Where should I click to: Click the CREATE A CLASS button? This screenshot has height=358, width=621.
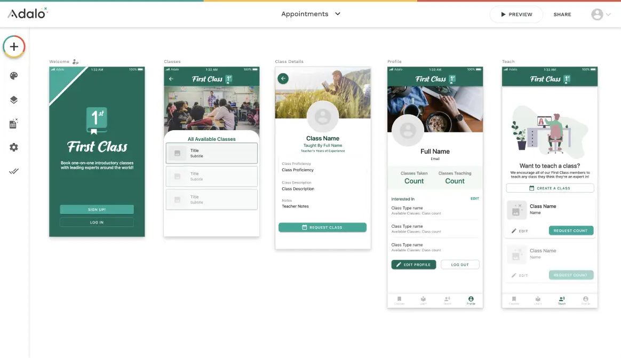pyautogui.click(x=550, y=188)
